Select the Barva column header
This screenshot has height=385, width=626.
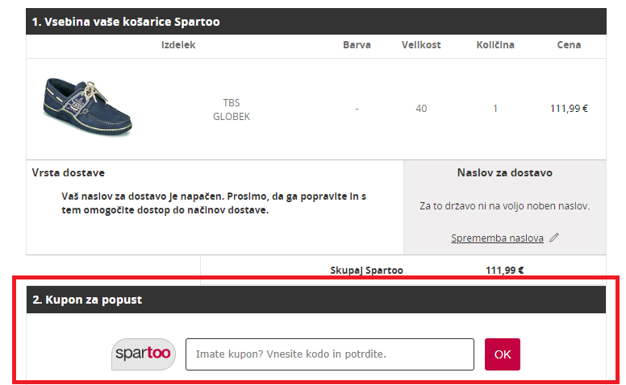(x=357, y=44)
